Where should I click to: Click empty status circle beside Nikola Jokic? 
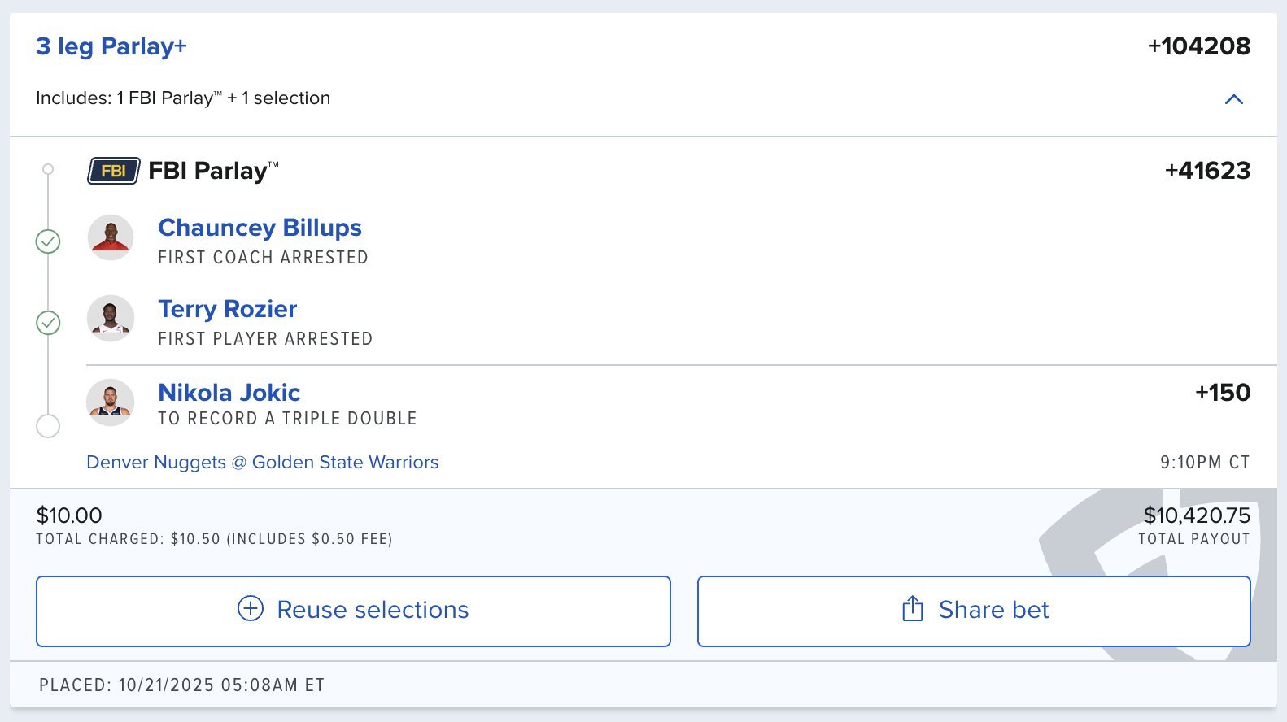point(48,426)
